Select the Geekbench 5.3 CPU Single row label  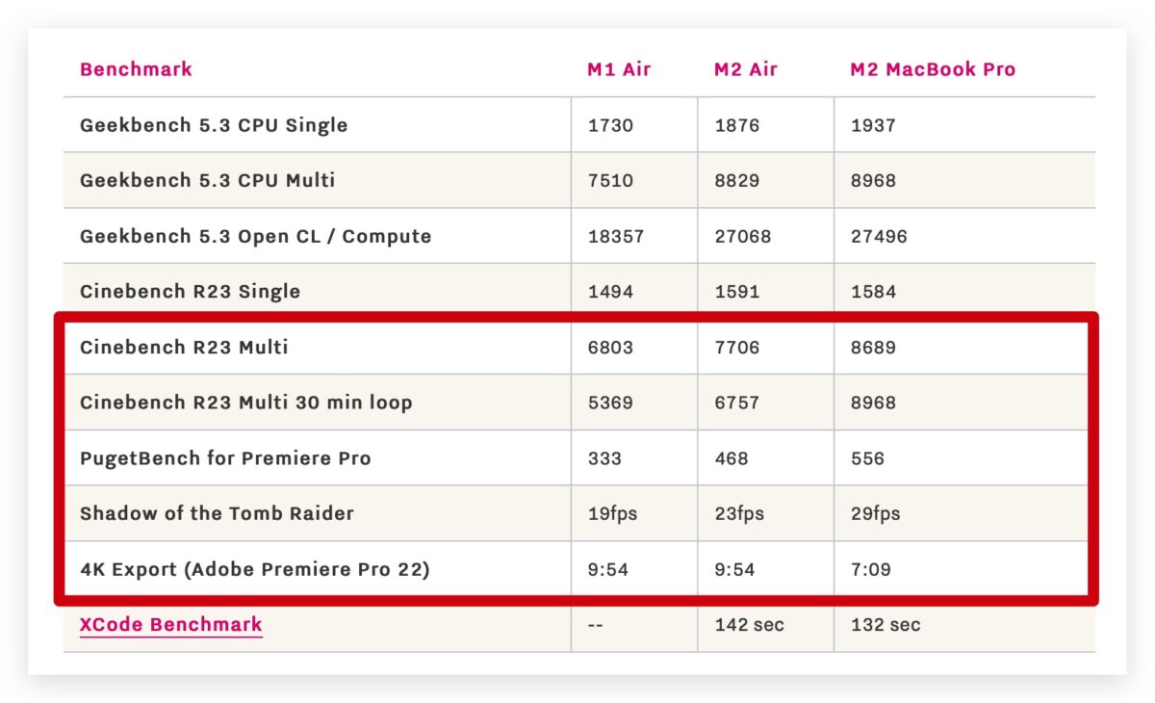(x=214, y=125)
